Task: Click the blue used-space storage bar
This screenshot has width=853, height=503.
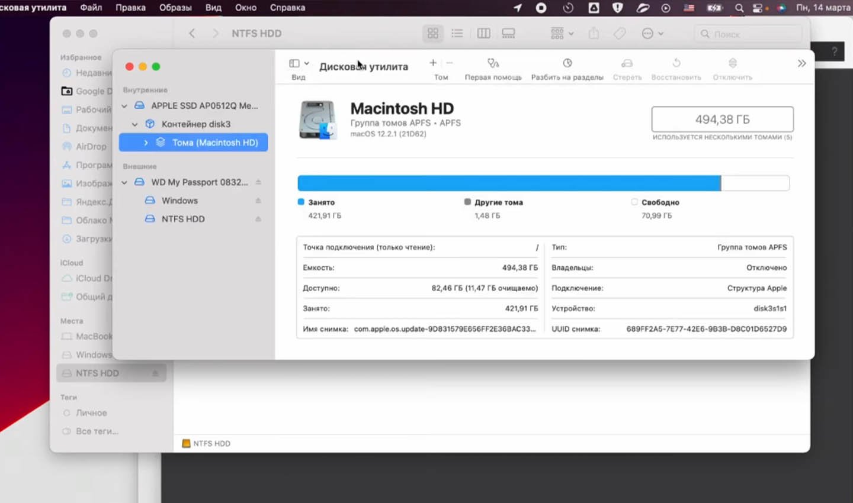Action: 509,183
